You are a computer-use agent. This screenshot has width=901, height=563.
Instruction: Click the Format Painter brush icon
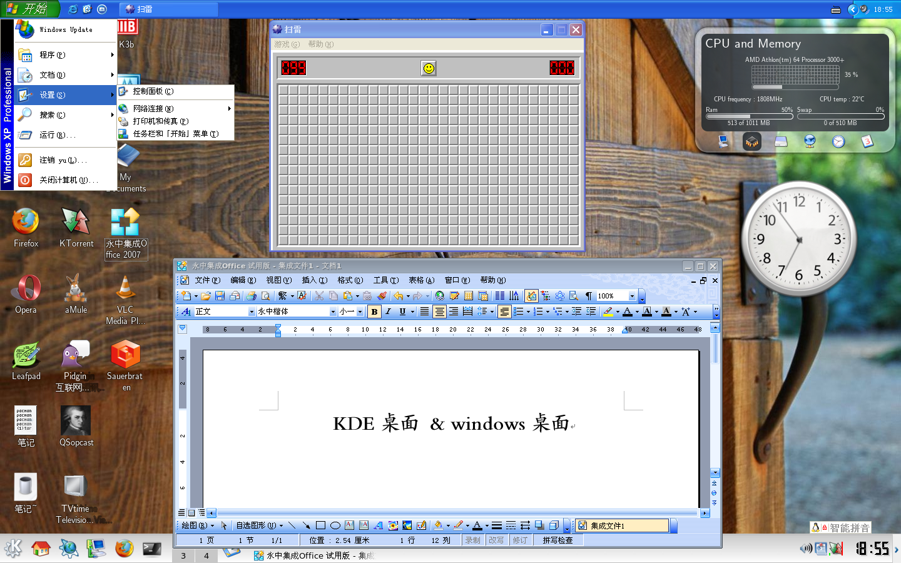pyautogui.click(x=382, y=296)
